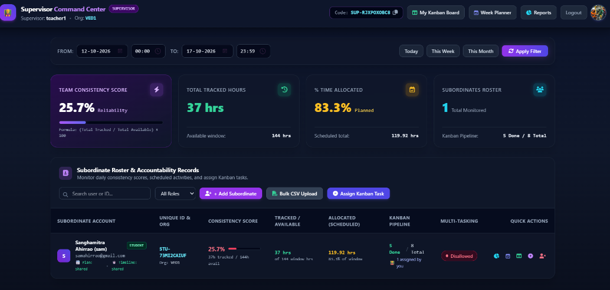Click Assign Kanban Task button
Viewport: 610px width, 290px height.
click(x=358, y=194)
